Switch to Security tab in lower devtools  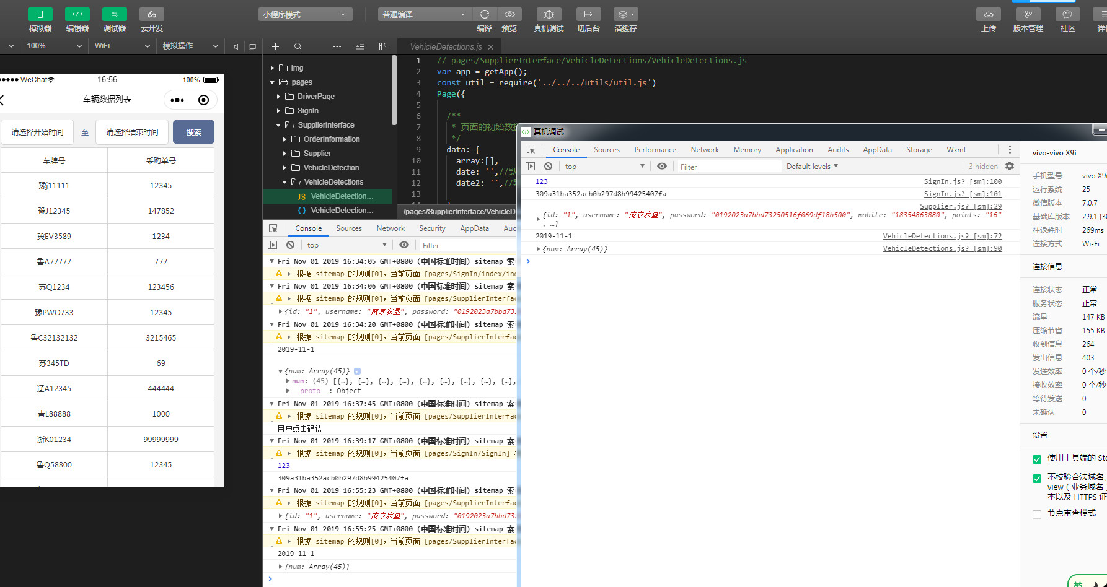432,228
